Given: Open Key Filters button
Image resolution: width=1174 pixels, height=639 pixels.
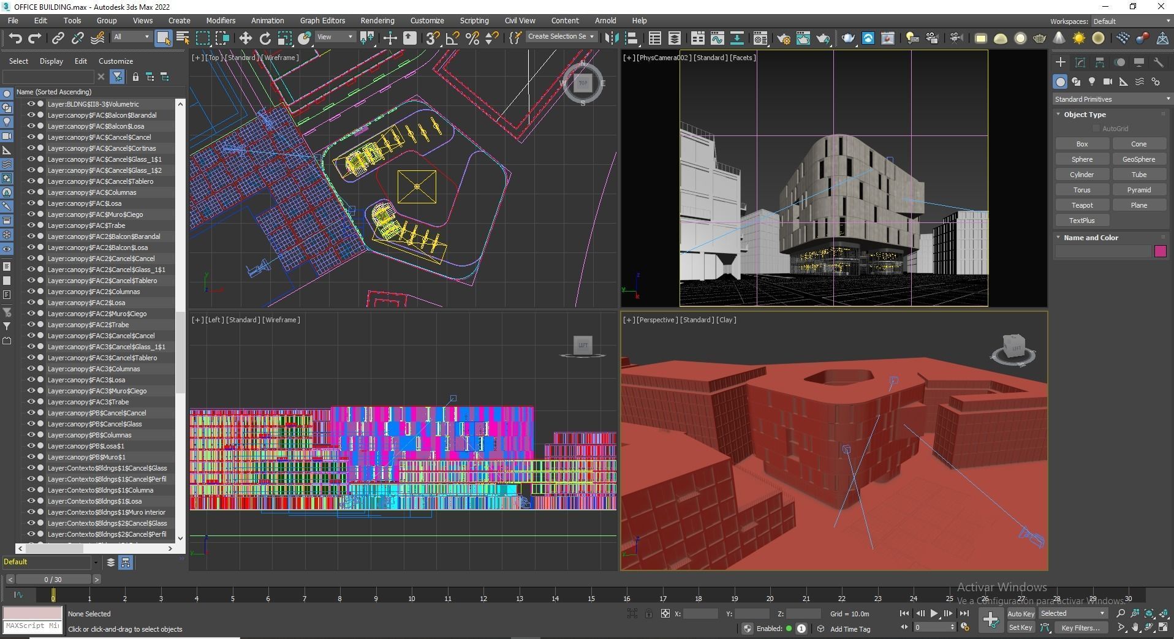Looking at the screenshot, I should (1081, 627).
